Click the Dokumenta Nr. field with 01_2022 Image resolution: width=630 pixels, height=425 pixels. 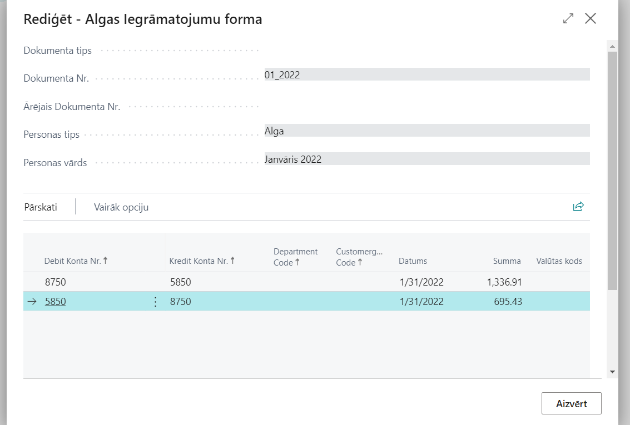426,75
